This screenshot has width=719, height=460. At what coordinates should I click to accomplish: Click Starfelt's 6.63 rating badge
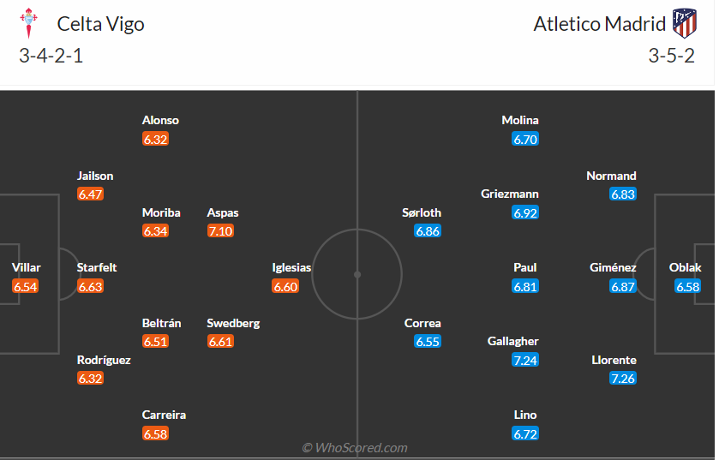pyautogui.click(x=90, y=287)
